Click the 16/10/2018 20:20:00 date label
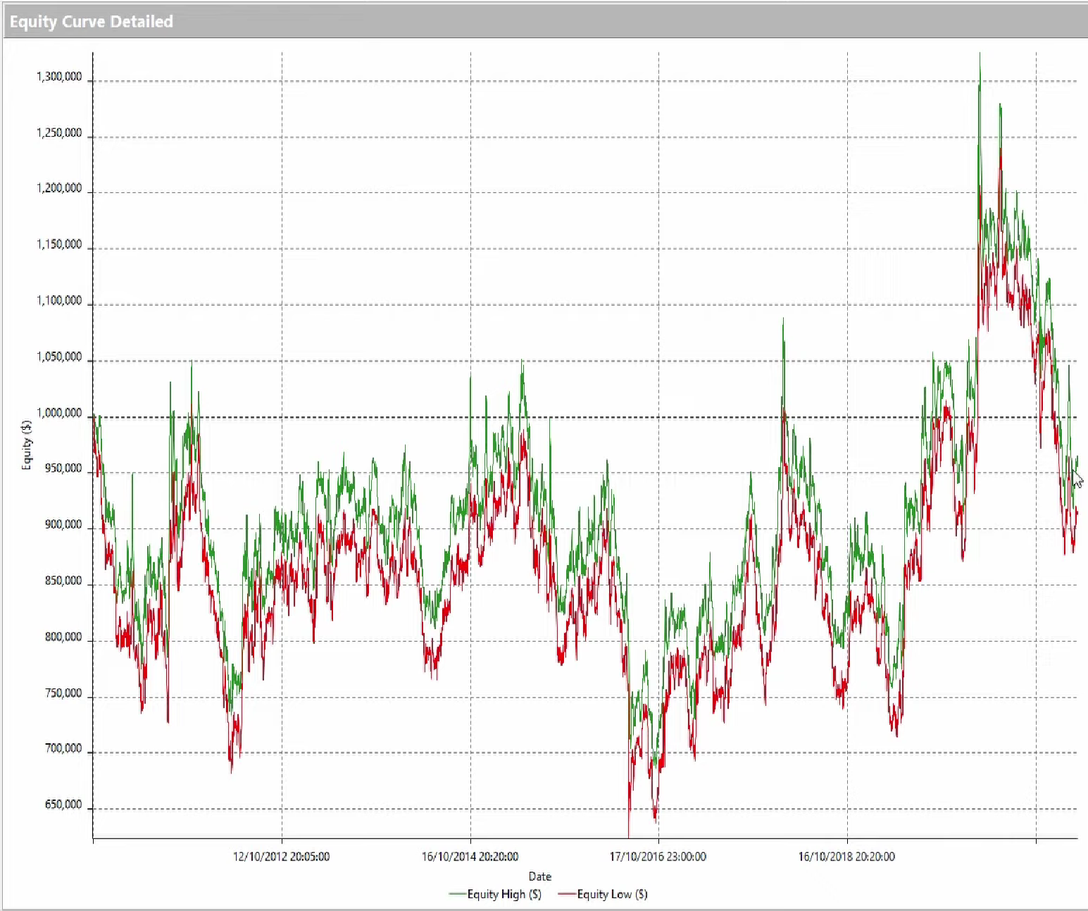The width and height of the screenshot is (1088, 911). 847,857
